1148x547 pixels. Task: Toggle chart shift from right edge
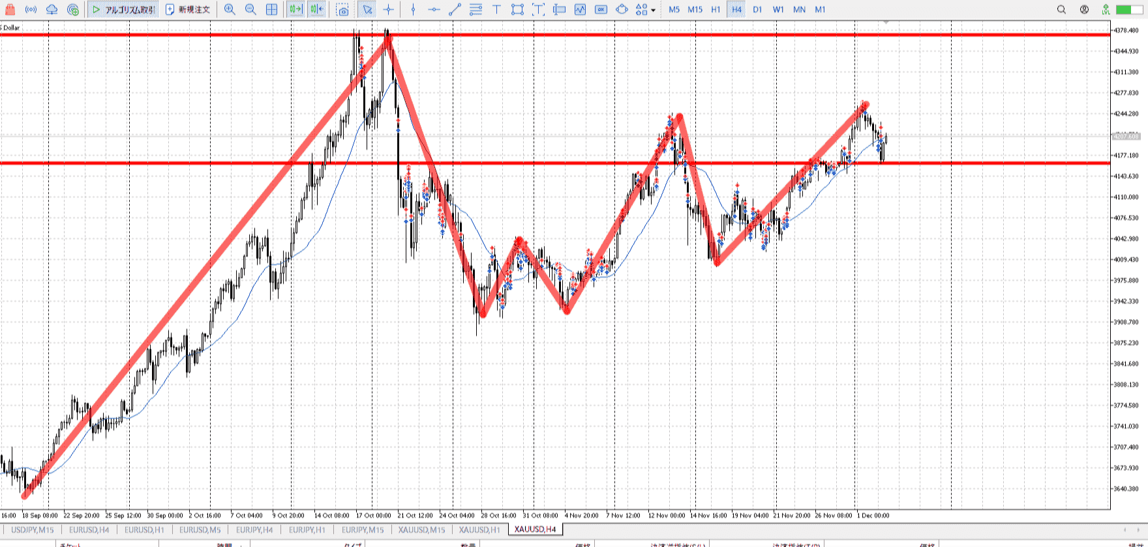[317, 10]
